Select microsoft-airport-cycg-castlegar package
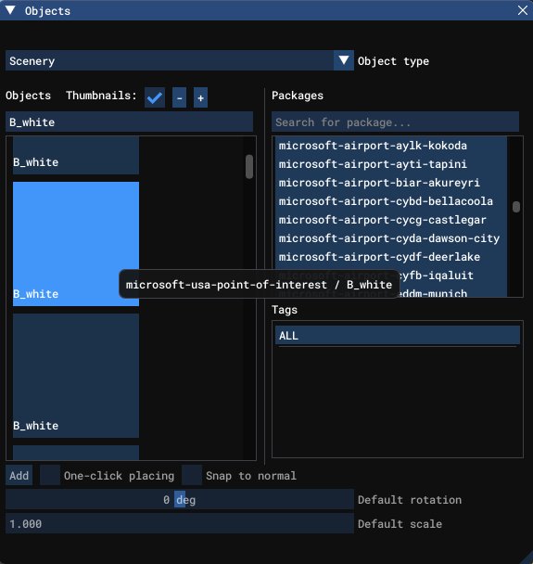The height and width of the screenshot is (564, 533). pyautogui.click(x=390, y=220)
